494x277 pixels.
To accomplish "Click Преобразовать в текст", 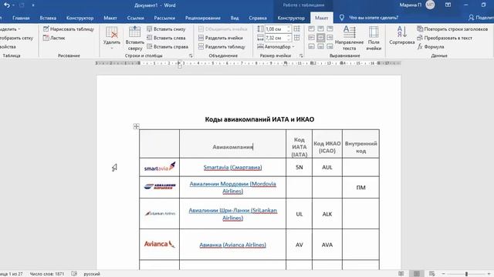I will (x=445, y=38).
